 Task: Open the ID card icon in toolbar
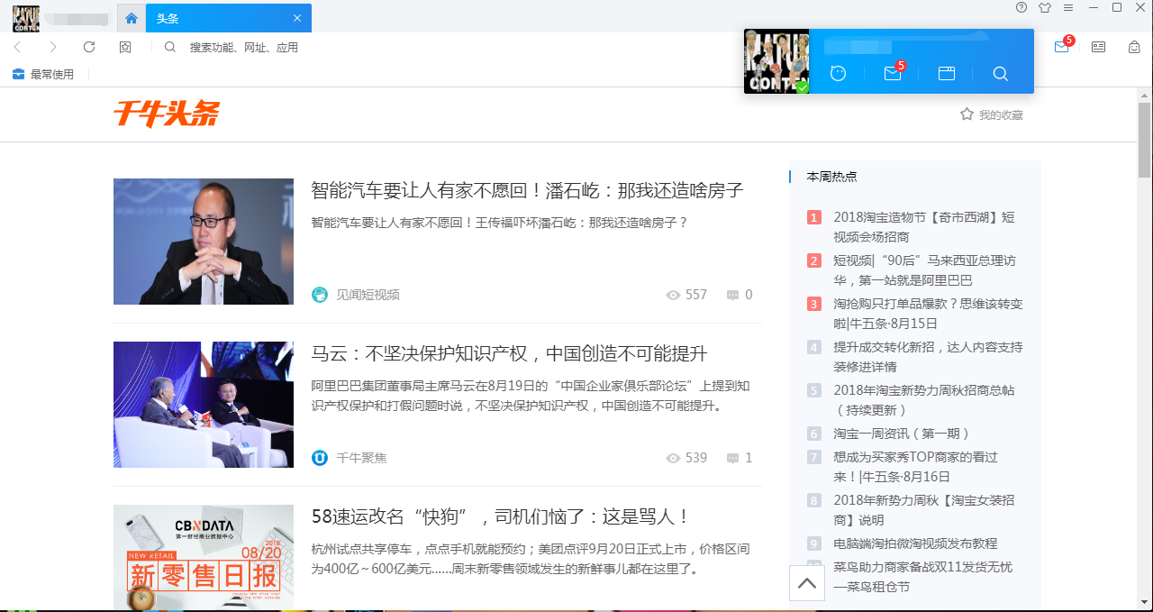pyautogui.click(x=1098, y=47)
